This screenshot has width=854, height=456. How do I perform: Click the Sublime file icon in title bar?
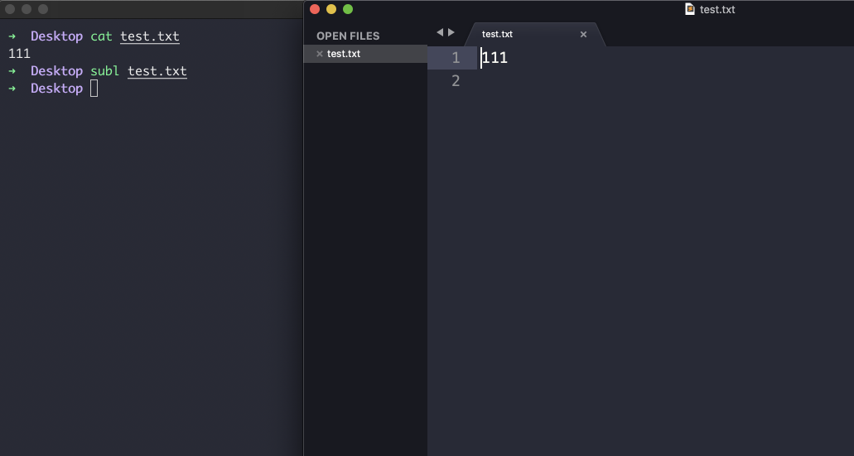click(689, 9)
